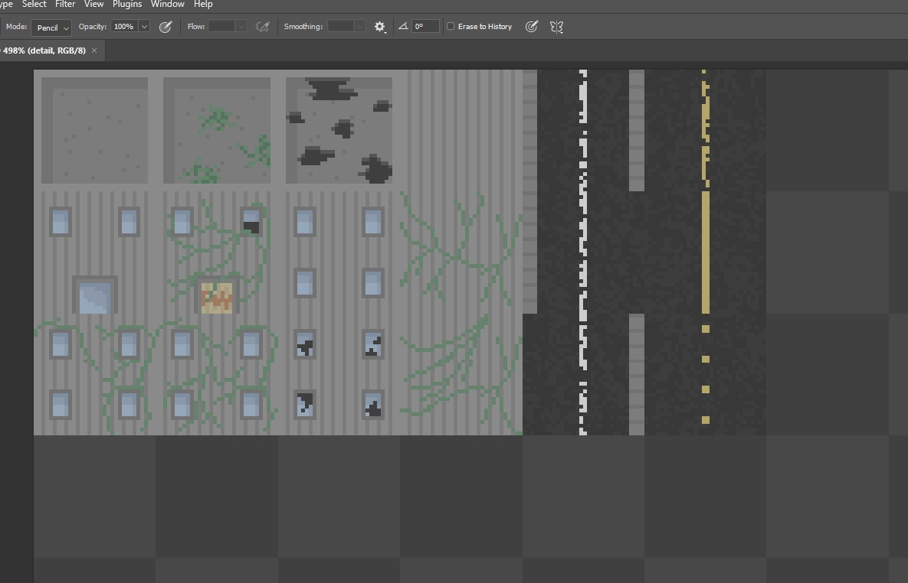Screen dimensions: 908x583
Task: Open the Plugins menu
Action: click(127, 4)
